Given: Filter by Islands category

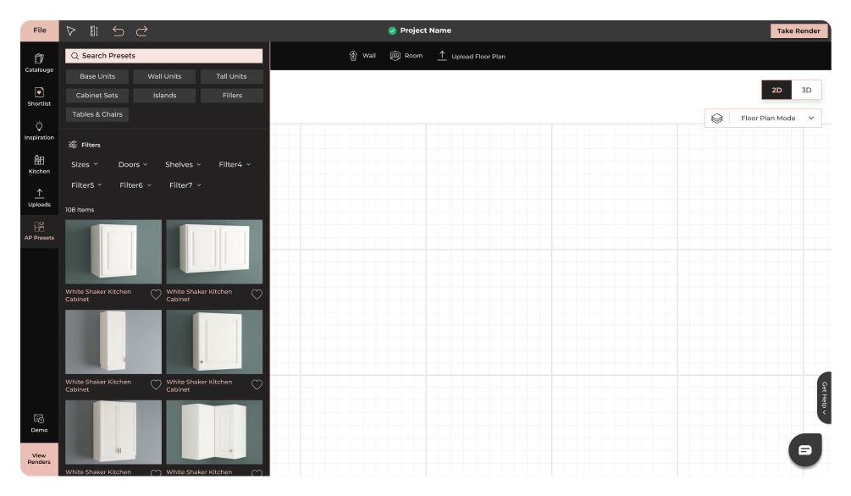Looking at the screenshot, I should coord(164,96).
